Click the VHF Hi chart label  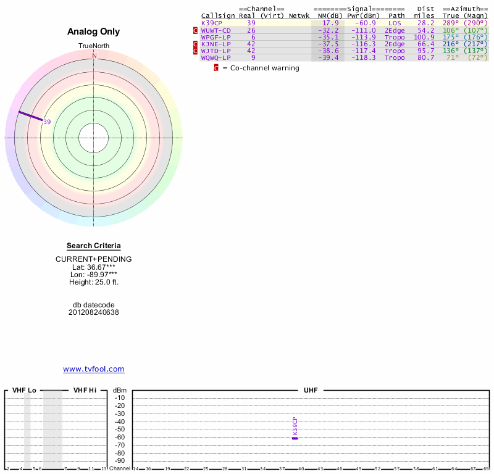85,390
